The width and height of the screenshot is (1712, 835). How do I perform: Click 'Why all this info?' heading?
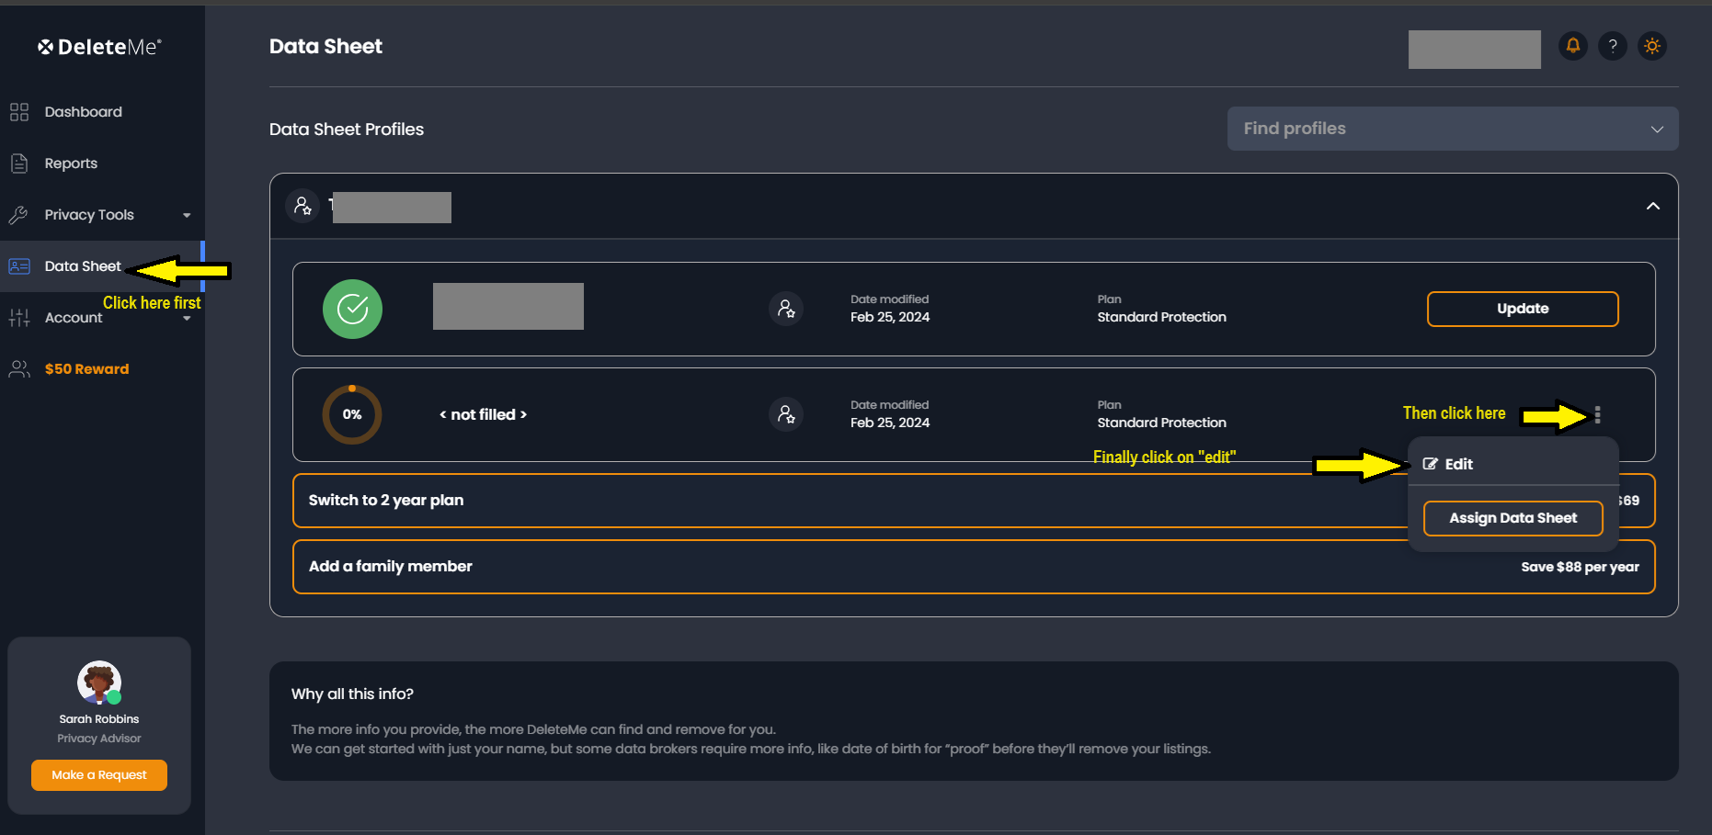pos(352,694)
